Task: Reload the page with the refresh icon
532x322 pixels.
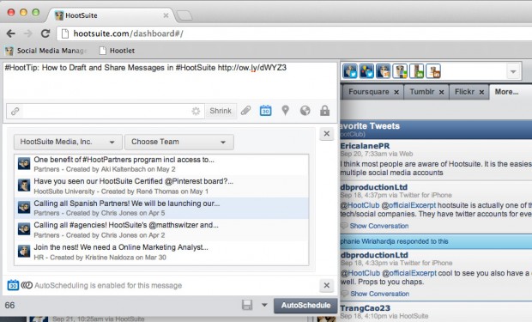Action: click(45, 33)
